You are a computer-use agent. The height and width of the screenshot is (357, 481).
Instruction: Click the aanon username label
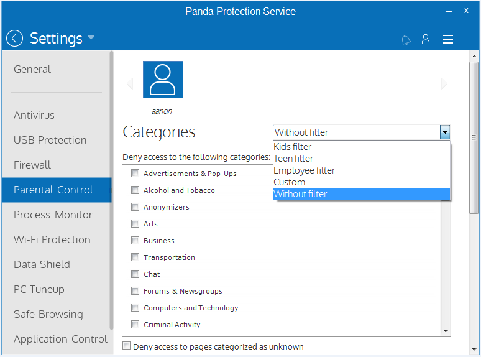(162, 111)
